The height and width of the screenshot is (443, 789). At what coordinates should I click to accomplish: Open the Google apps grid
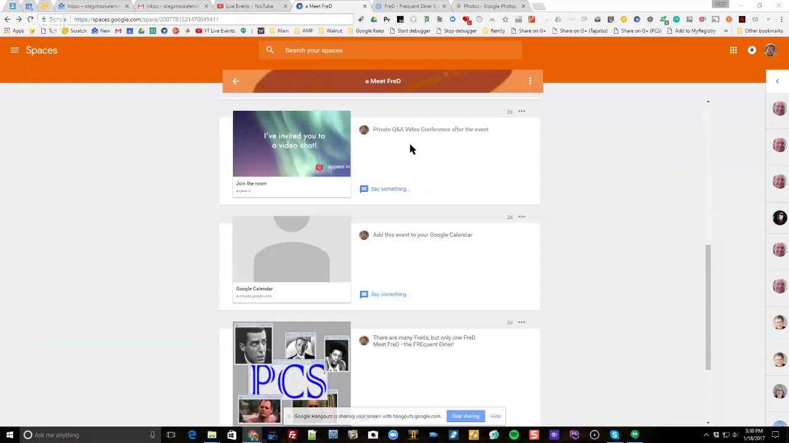(x=734, y=50)
